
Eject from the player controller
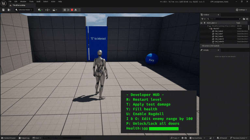[x=76, y=10]
